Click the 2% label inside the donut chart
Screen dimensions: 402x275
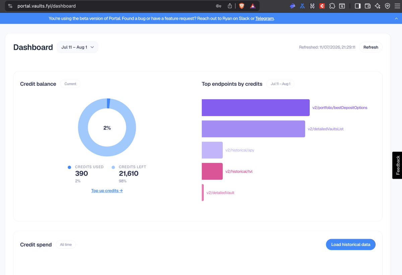point(107,128)
